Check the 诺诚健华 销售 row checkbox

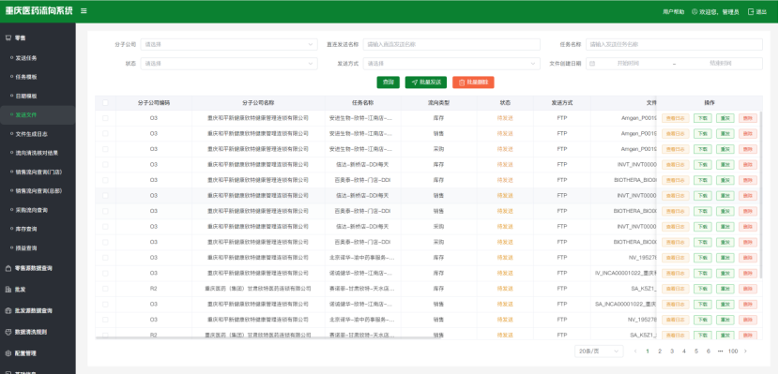[x=105, y=304]
